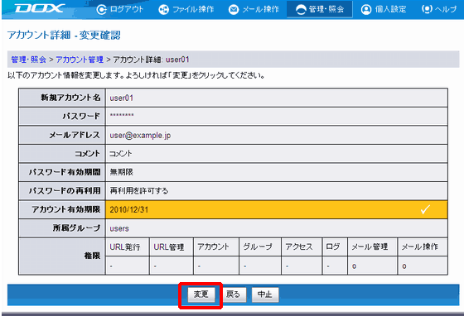The width and height of the screenshot is (464, 316).
Task: Click the page title アカウント詳細 - 変更確認
Action: tap(64, 35)
